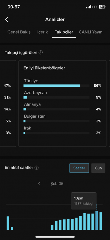The height and width of the screenshot is (240, 110).
Task: Open the Genel Bakış tab
Action: (x=19, y=32)
